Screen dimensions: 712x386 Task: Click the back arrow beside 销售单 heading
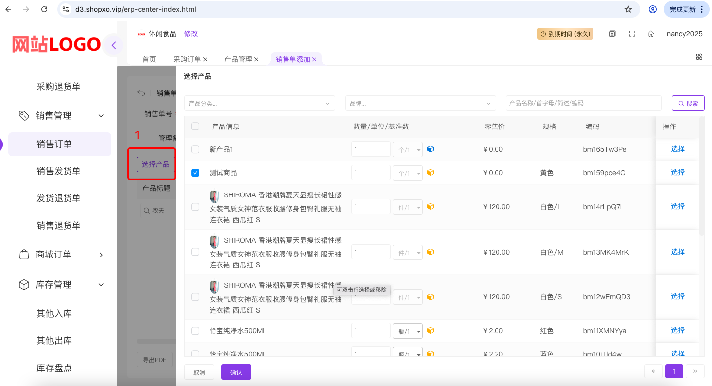141,93
